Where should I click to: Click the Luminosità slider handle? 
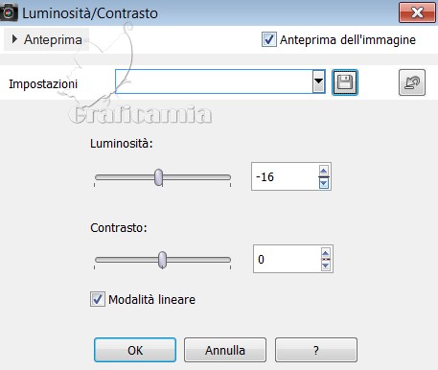158,177
